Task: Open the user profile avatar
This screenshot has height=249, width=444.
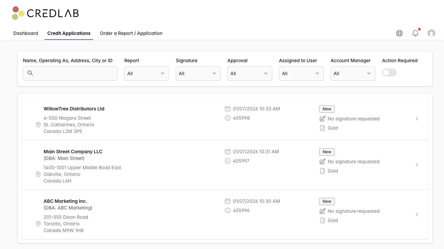Action: (431, 33)
